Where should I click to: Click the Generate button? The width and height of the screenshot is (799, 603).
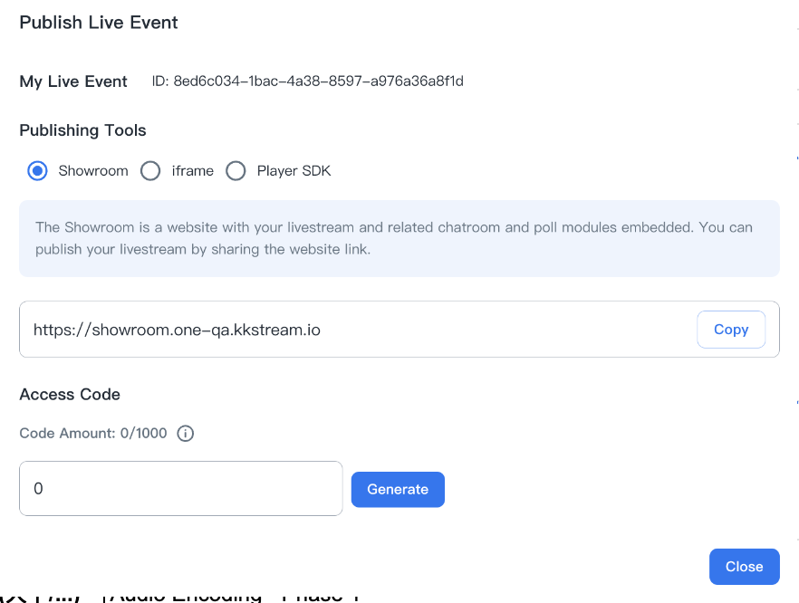click(398, 489)
